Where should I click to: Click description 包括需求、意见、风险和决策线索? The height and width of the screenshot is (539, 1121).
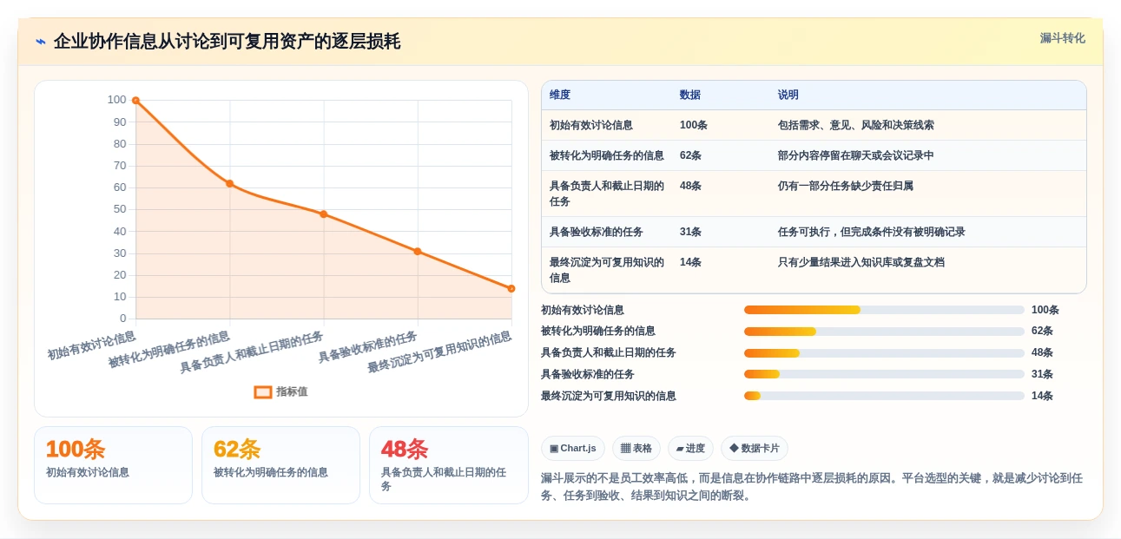pos(856,125)
